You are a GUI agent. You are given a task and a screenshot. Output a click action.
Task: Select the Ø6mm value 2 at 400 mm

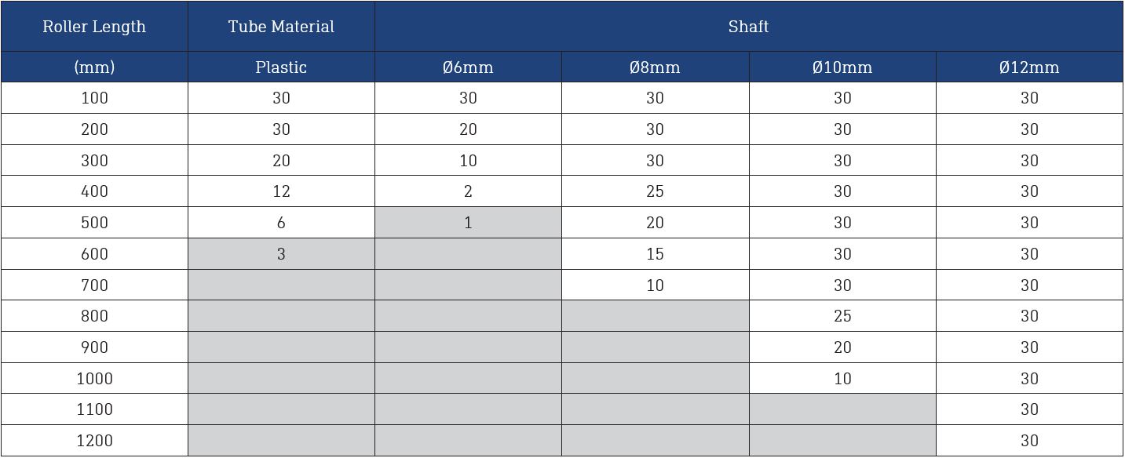468,191
